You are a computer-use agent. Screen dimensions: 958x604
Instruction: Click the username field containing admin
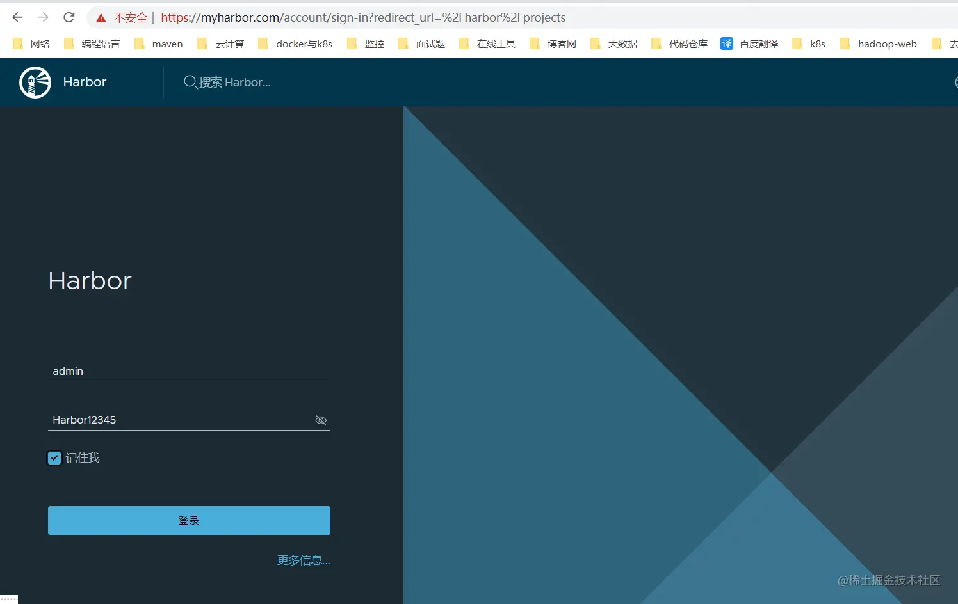tap(189, 371)
